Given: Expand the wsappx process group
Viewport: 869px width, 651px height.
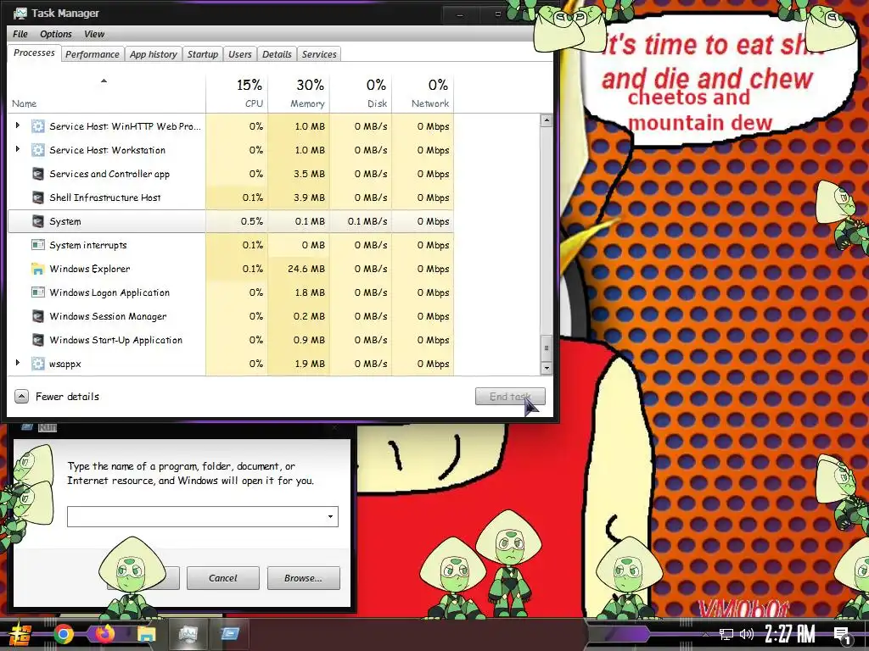Looking at the screenshot, I should coord(17,363).
